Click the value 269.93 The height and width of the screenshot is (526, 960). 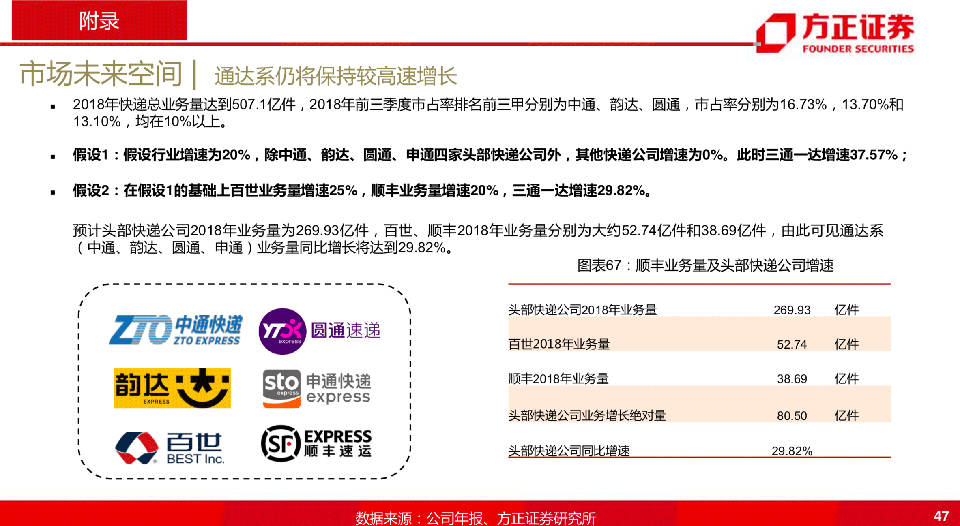(792, 310)
